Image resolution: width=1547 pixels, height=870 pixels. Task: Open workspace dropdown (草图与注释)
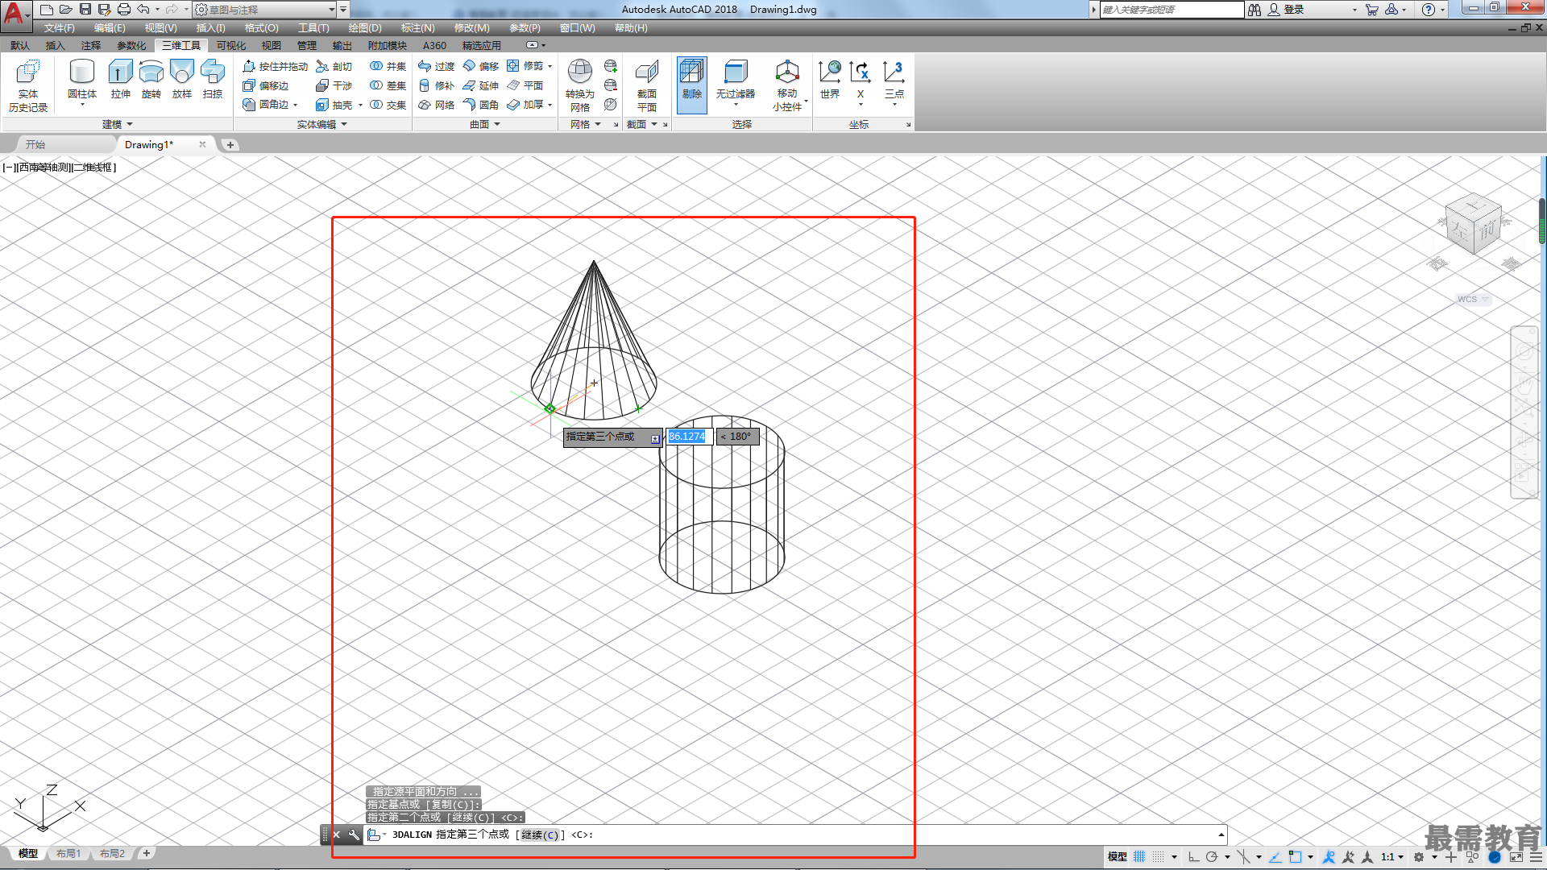pos(266,10)
